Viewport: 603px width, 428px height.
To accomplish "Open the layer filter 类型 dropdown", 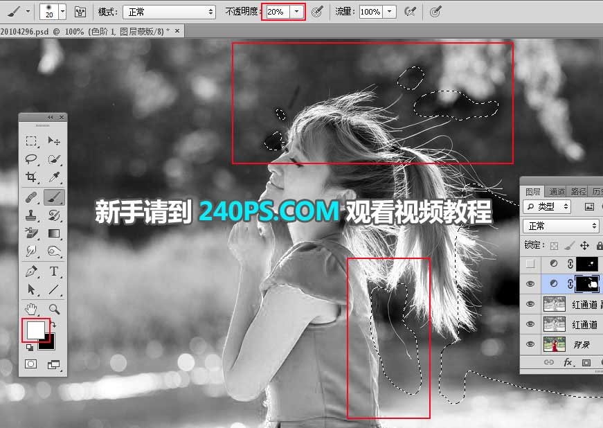I will [547, 206].
